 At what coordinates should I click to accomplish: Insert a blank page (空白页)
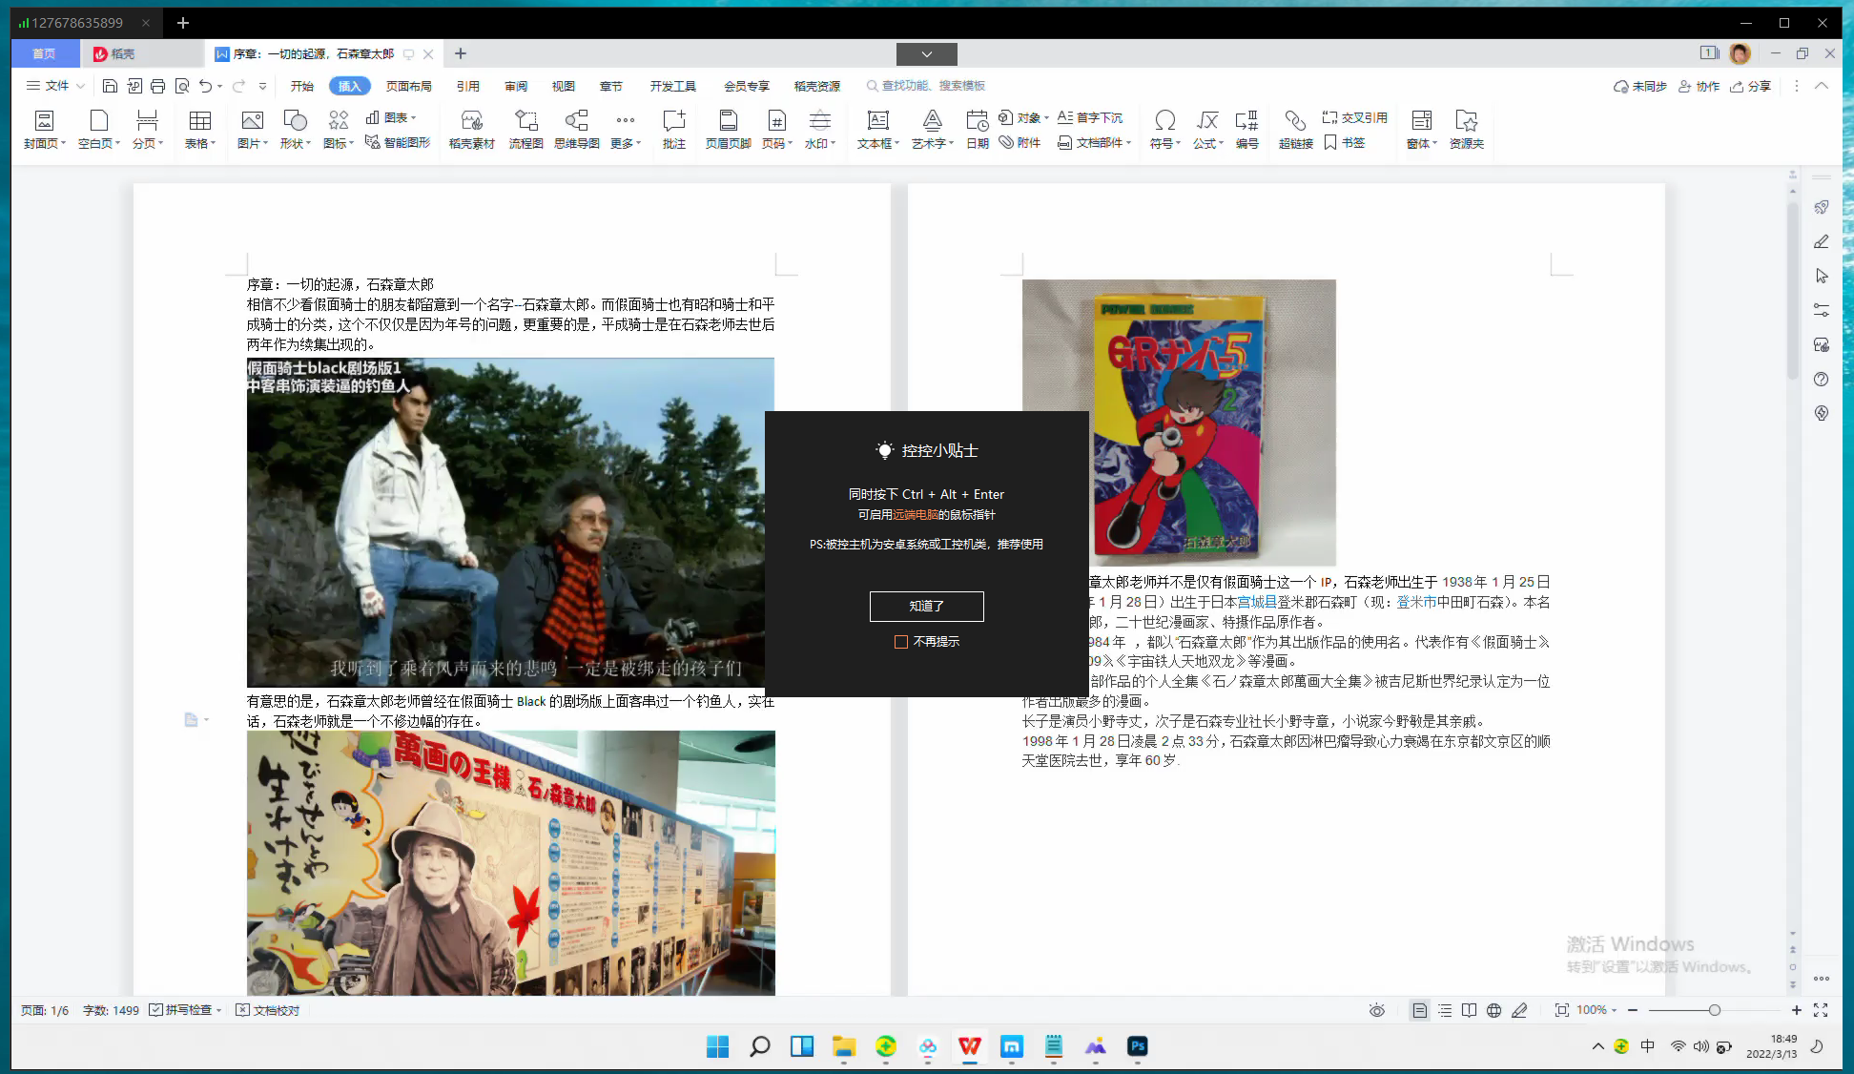click(98, 130)
